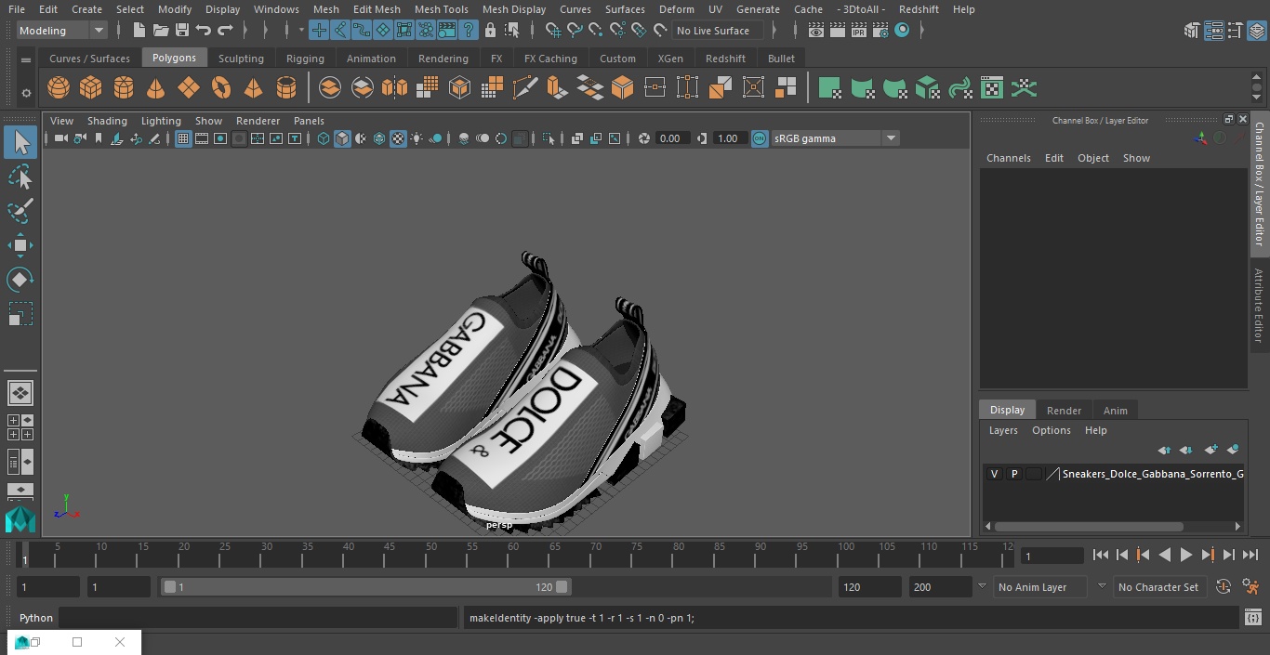Open the sRGB gamma view transform dropdown

pyautogui.click(x=835, y=138)
